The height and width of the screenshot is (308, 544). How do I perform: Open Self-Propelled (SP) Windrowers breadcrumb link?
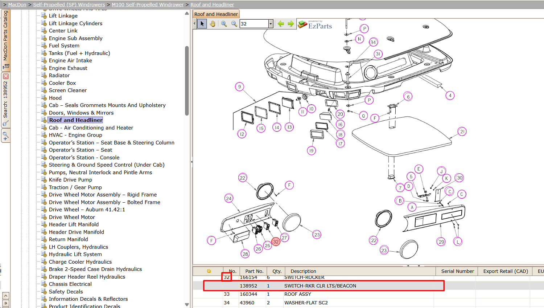tap(69, 5)
